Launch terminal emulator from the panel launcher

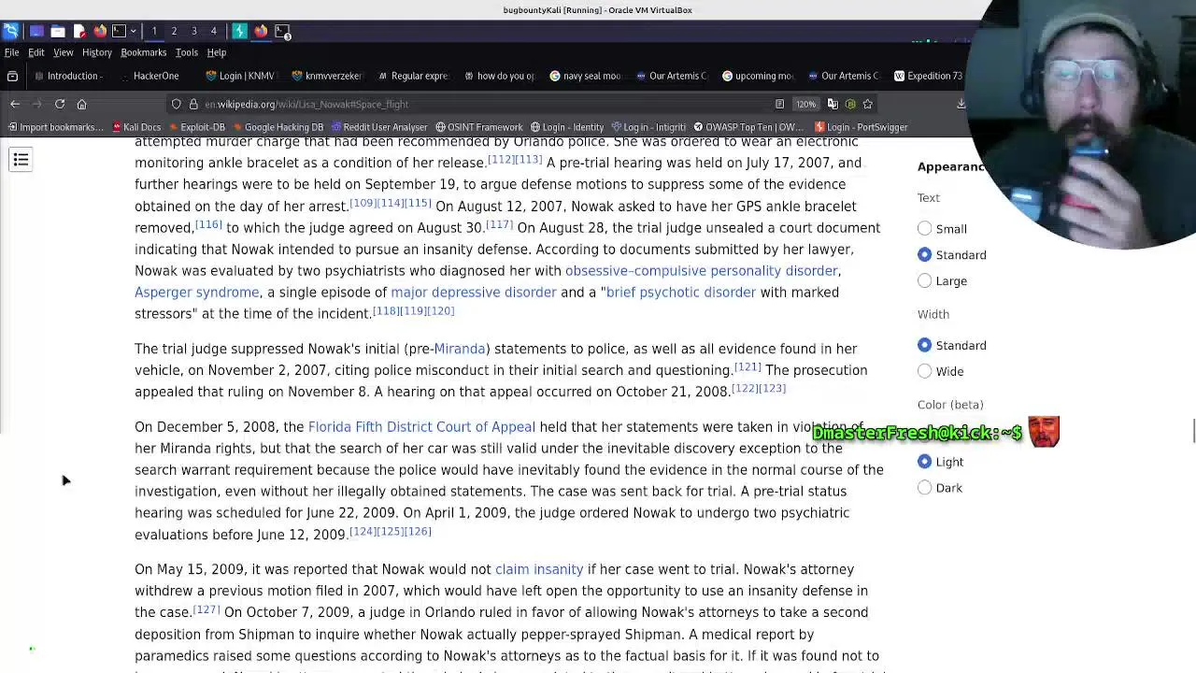tap(119, 31)
